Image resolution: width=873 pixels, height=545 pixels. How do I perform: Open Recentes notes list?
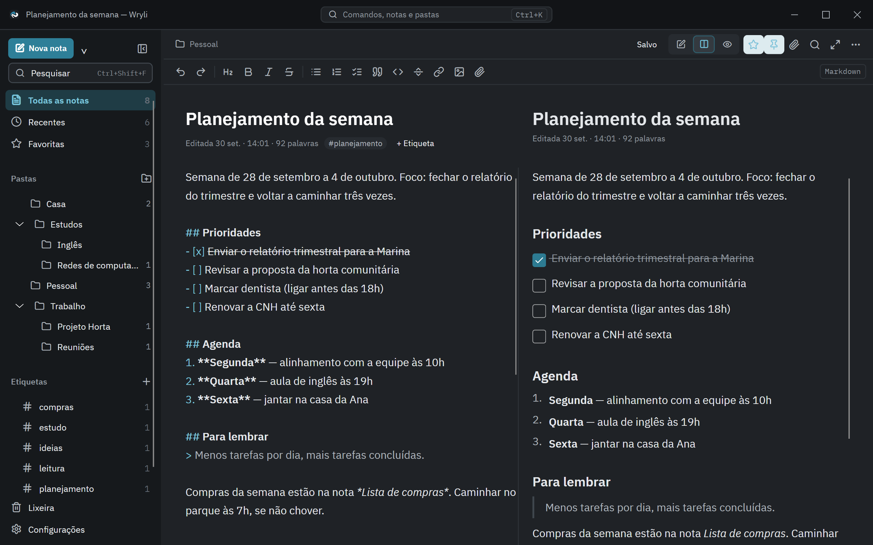[x=80, y=122]
